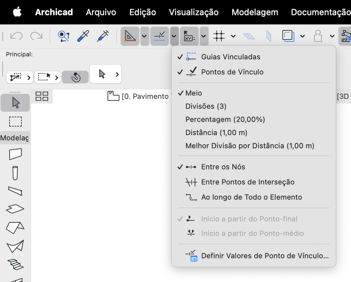Image resolution: width=351 pixels, height=282 pixels.
Task: Toggle the Snap Points toolbar button
Action: click(x=160, y=36)
